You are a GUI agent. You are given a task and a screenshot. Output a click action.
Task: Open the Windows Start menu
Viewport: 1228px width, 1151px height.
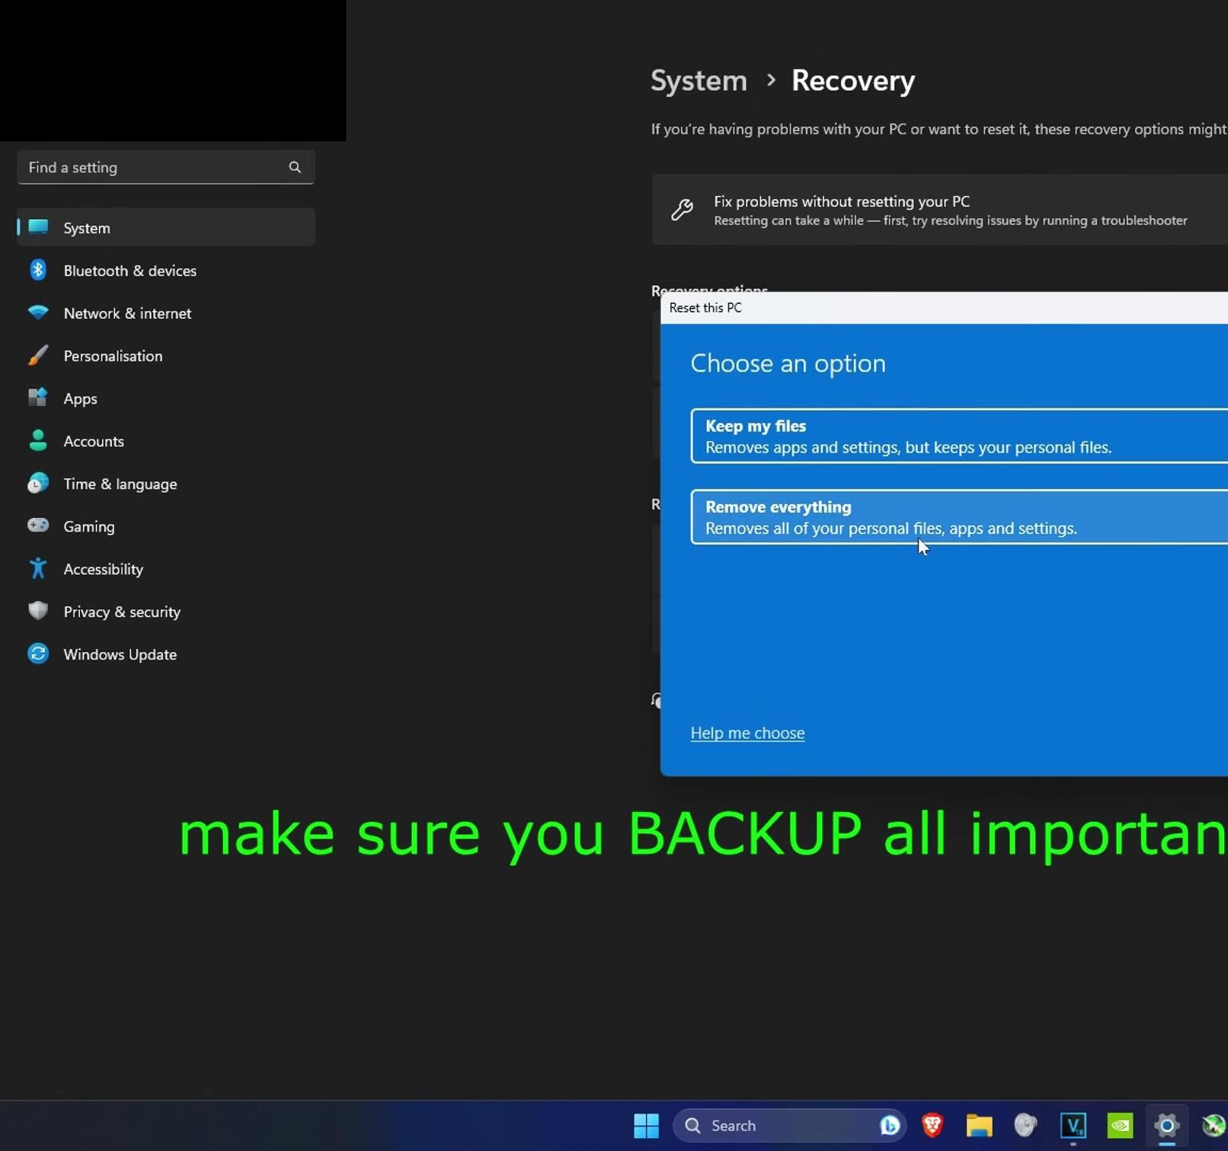pos(646,1125)
